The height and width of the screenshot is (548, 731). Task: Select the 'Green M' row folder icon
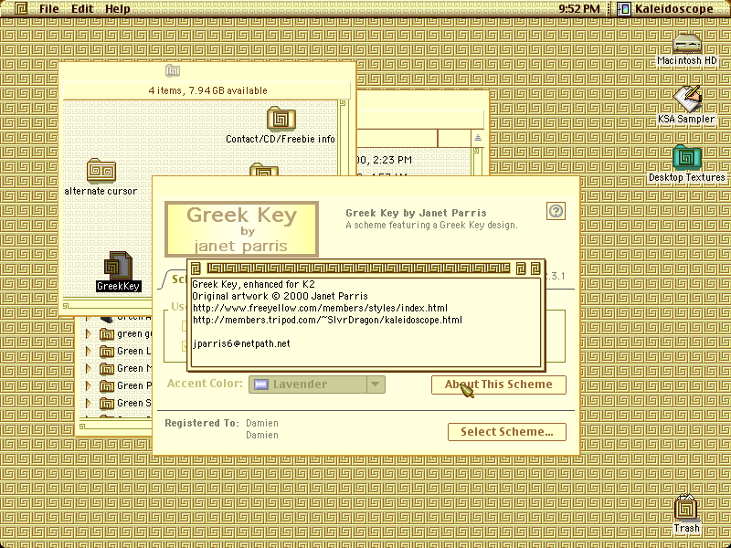tap(107, 369)
